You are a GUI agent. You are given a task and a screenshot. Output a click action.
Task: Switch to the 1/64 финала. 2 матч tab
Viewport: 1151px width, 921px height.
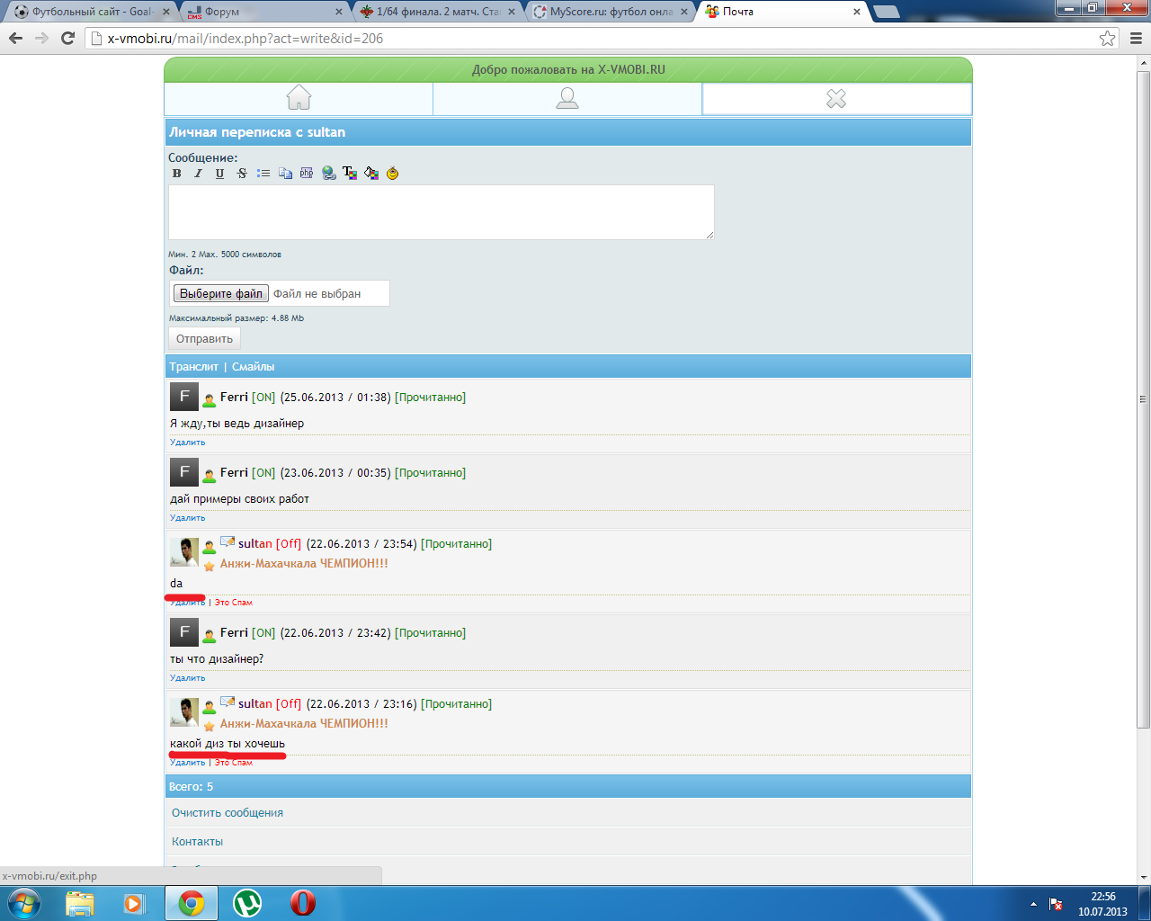coord(439,12)
